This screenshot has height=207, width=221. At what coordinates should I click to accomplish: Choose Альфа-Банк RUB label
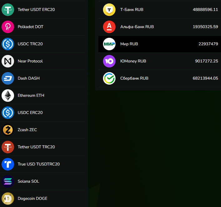[x=137, y=27]
